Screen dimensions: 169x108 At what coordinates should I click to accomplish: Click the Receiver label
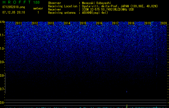(55, 9)
